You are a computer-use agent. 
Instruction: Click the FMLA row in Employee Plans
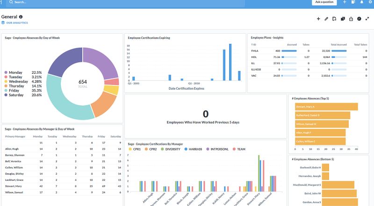tap(309, 51)
